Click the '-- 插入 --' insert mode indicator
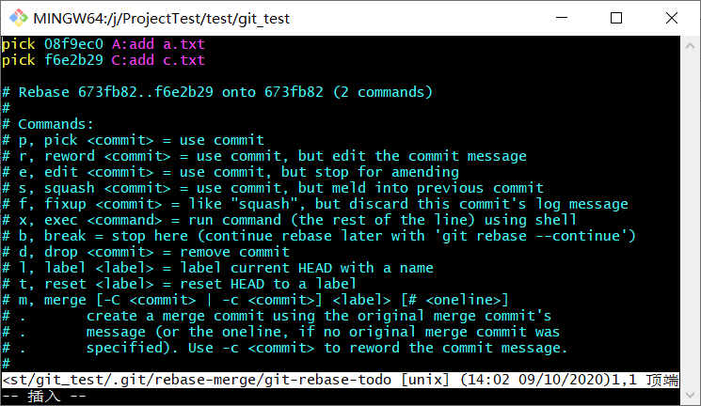701x406 pixels. pos(44,397)
